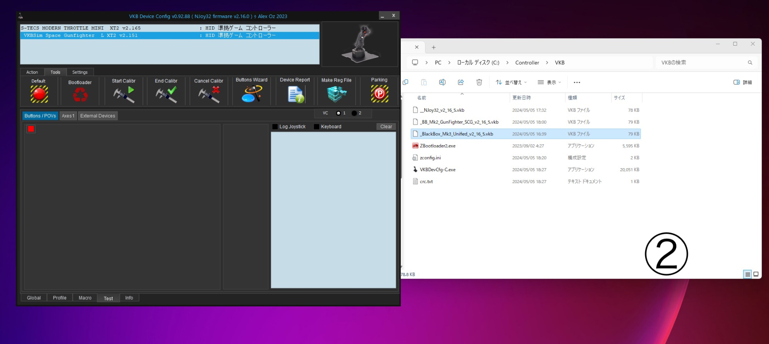
Task: Open the Profile bottom tab
Action: 60,298
